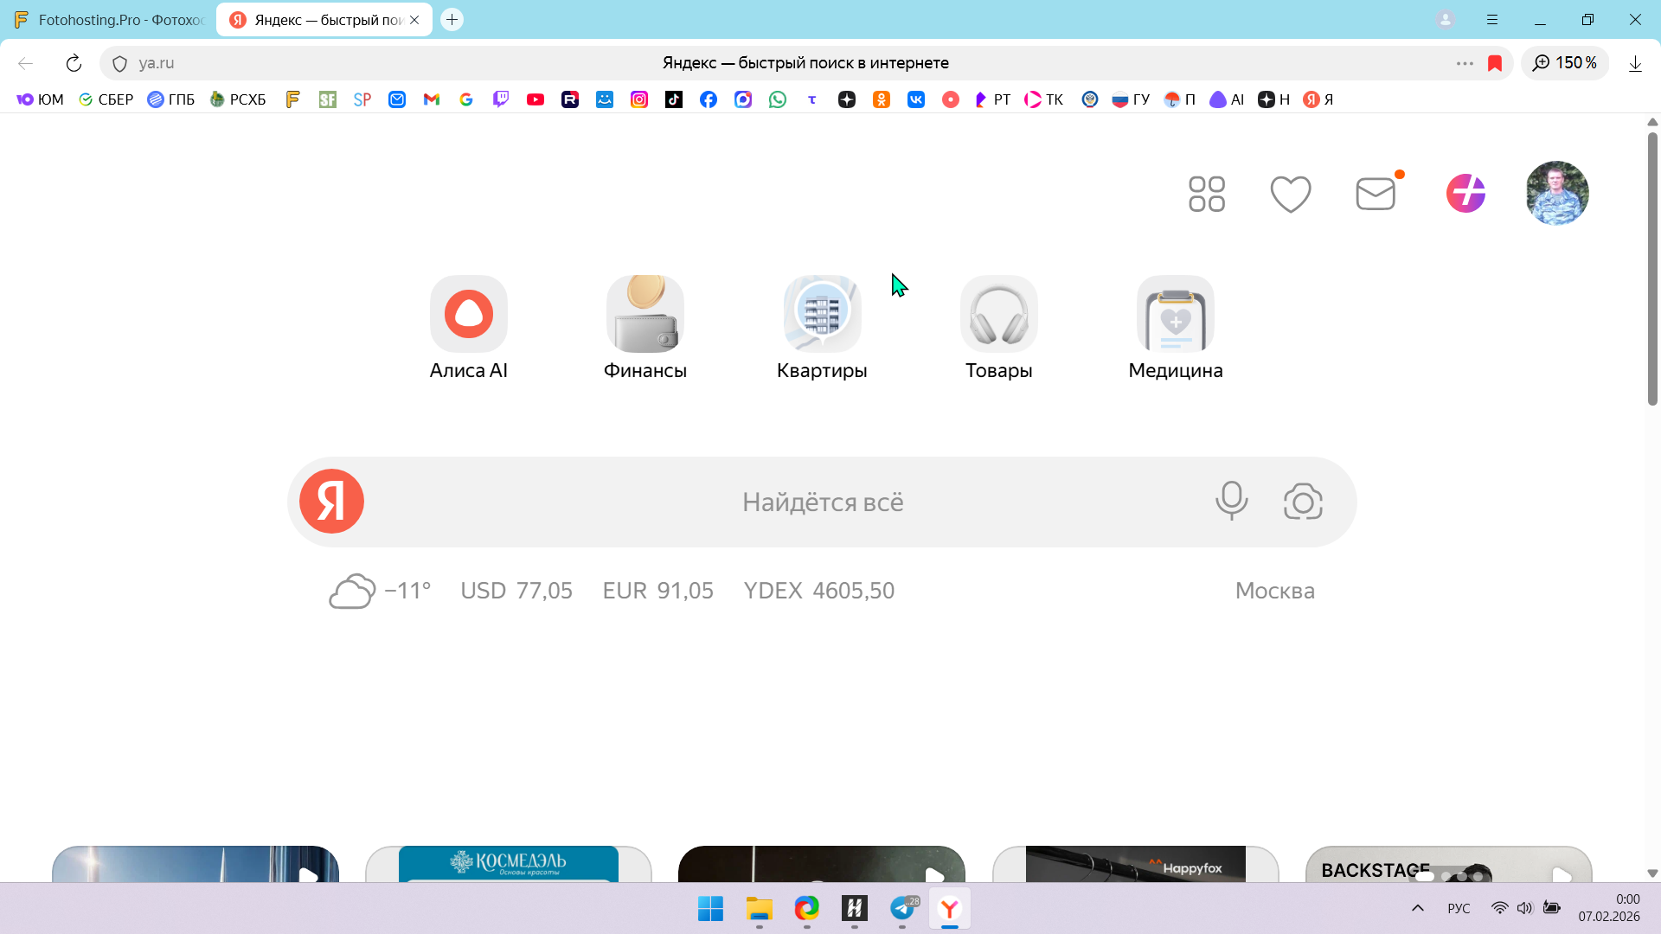Open Yandex mail envelope icon
Image resolution: width=1661 pixels, height=934 pixels.
coord(1376,194)
